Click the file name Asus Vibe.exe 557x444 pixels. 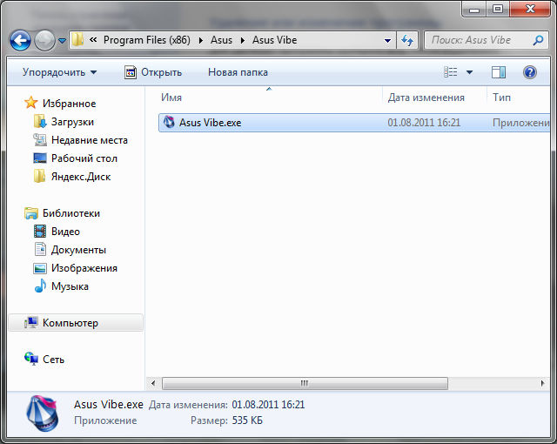point(210,123)
